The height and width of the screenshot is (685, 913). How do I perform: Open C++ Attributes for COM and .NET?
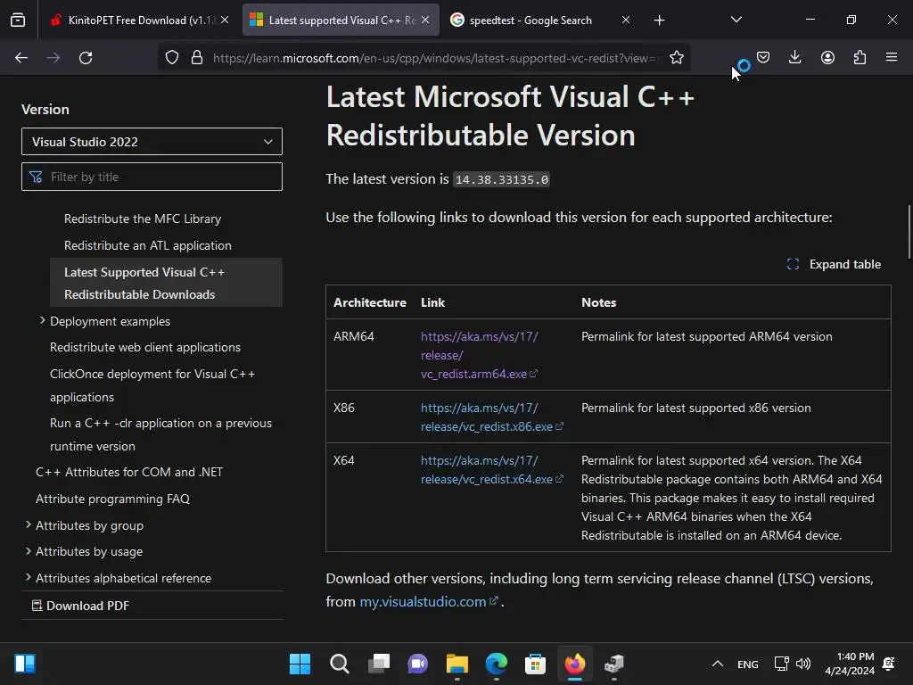click(x=129, y=473)
